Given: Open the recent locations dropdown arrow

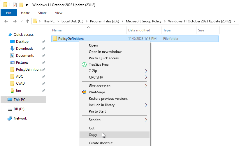Looking at the screenshot, I should 22,21.
